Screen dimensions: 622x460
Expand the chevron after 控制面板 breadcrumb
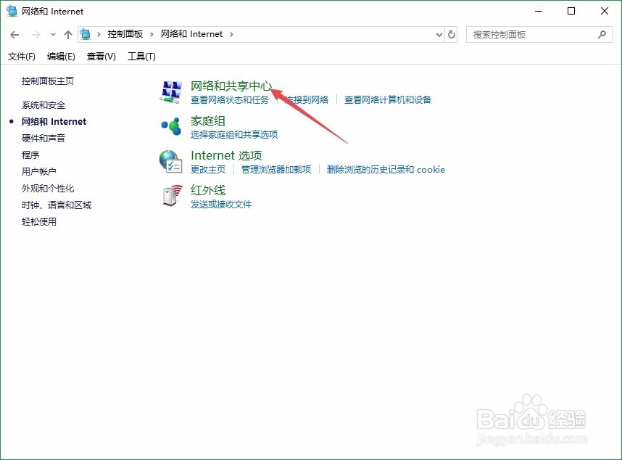click(x=152, y=33)
